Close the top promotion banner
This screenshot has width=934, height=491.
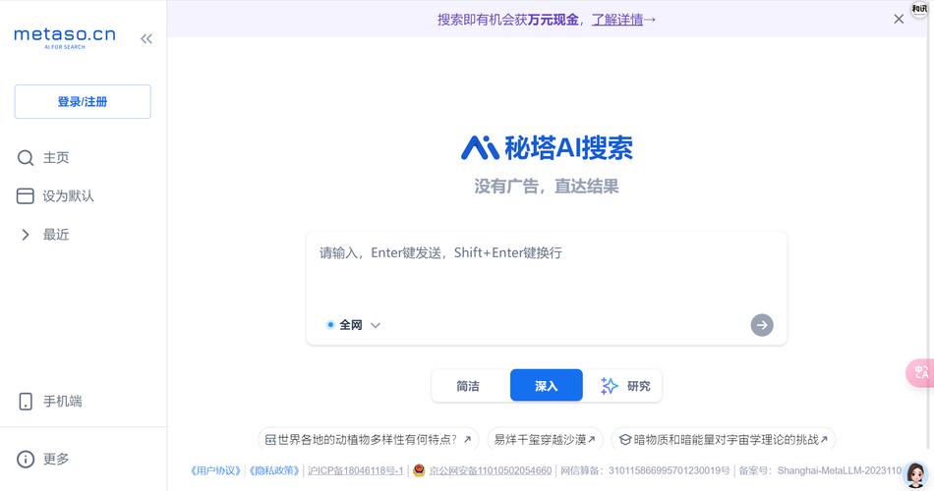pos(899,19)
